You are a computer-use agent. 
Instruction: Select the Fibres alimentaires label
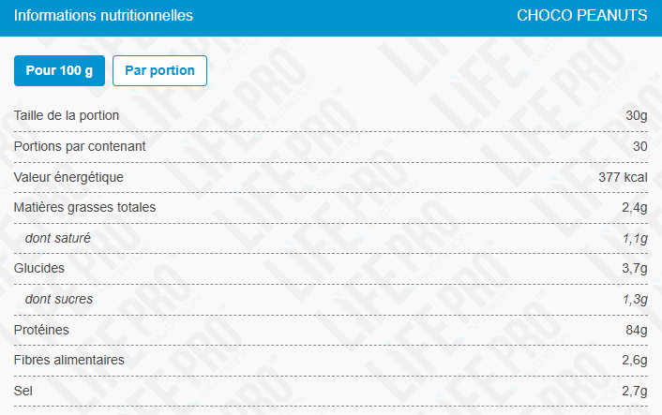68,360
